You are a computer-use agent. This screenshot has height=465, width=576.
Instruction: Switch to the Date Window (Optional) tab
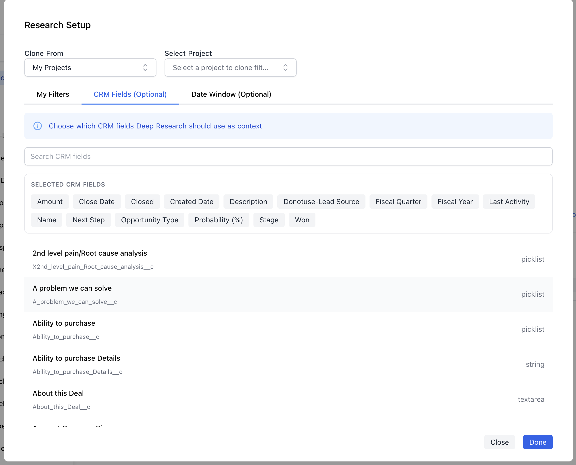[x=231, y=94]
